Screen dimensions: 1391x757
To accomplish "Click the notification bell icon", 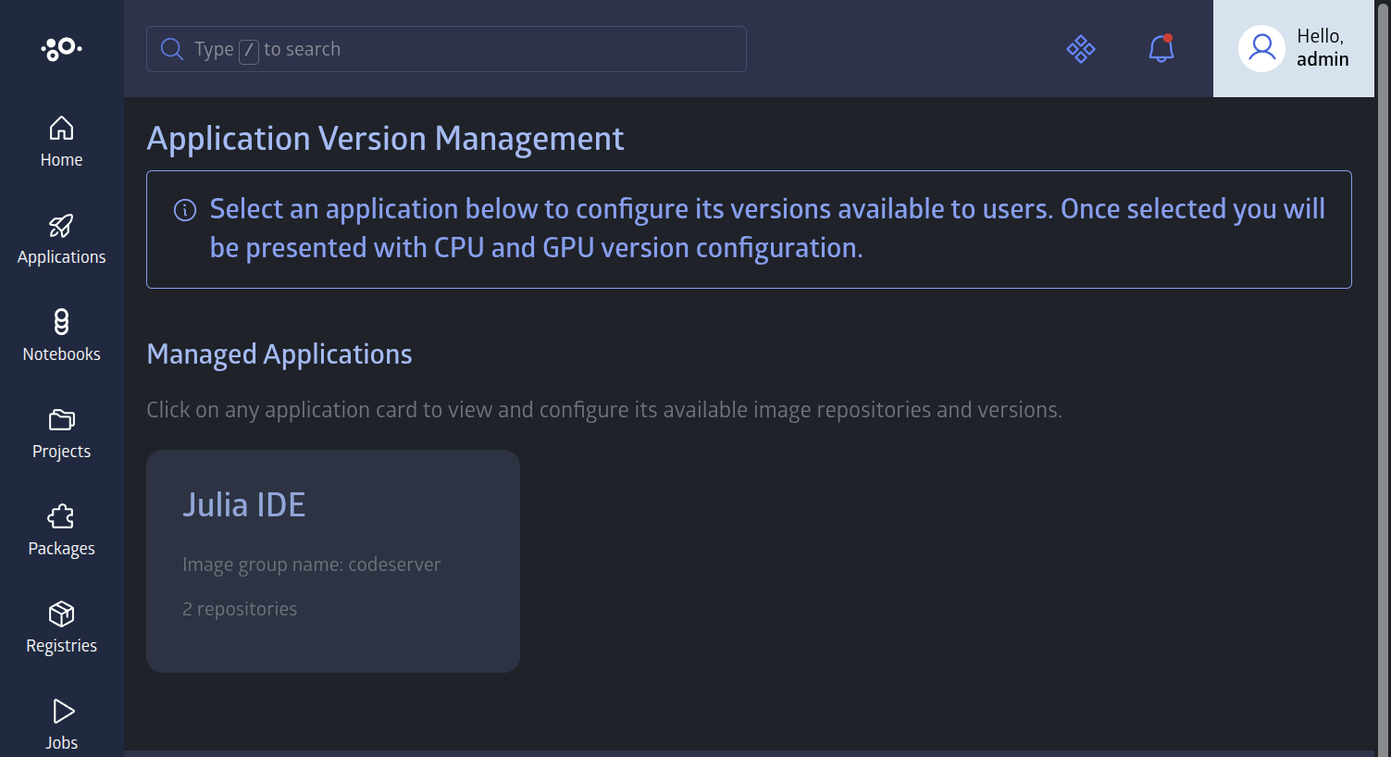I will (x=1161, y=49).
